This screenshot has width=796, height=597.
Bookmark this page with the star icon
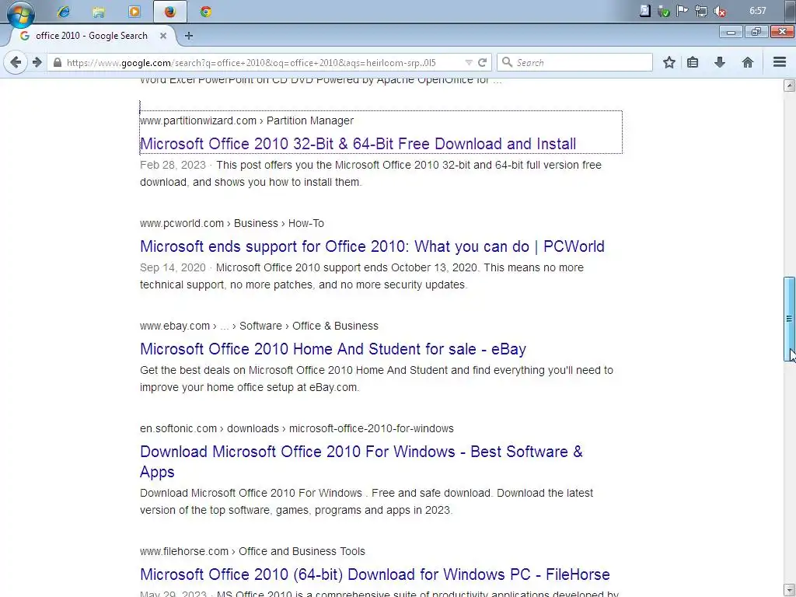click(669, 62)
